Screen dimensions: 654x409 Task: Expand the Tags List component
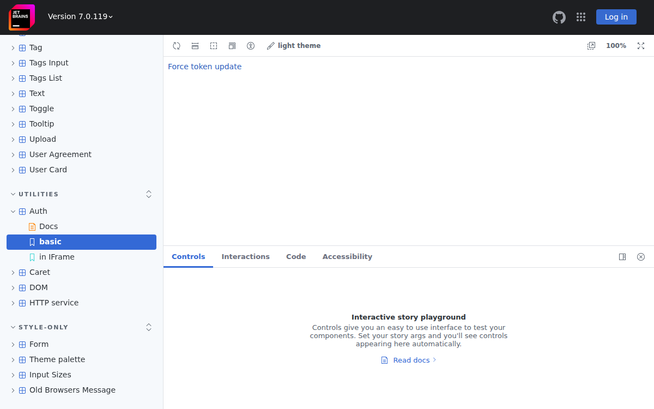(82, 78)
